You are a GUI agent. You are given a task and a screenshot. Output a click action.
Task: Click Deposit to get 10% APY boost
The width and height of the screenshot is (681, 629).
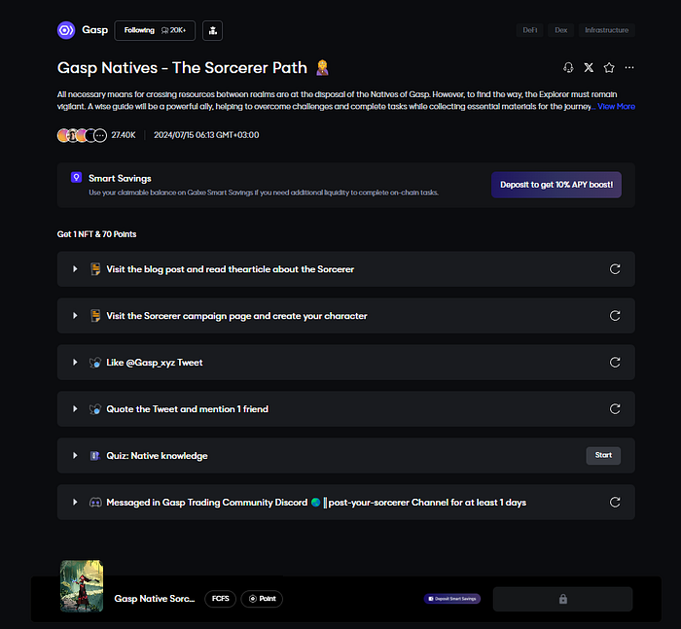[556, 185]
